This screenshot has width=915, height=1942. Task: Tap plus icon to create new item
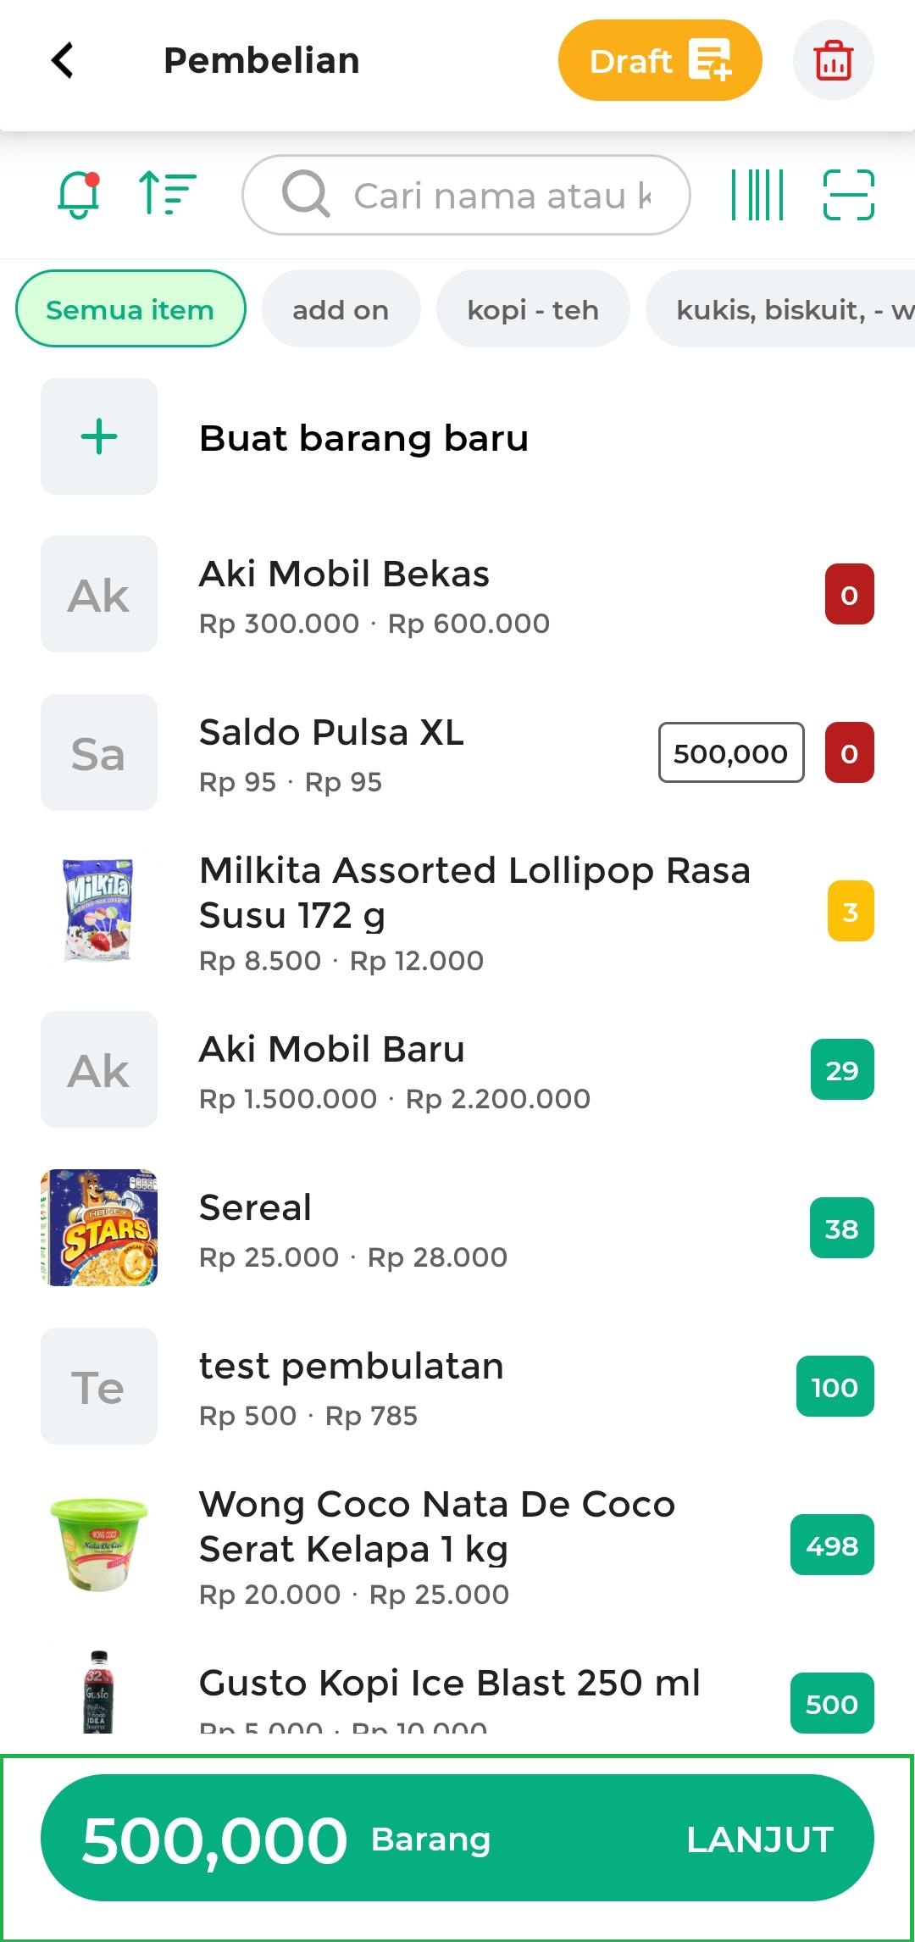pos(99,436)
